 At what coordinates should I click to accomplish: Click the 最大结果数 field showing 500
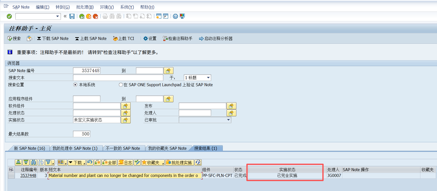82,134
